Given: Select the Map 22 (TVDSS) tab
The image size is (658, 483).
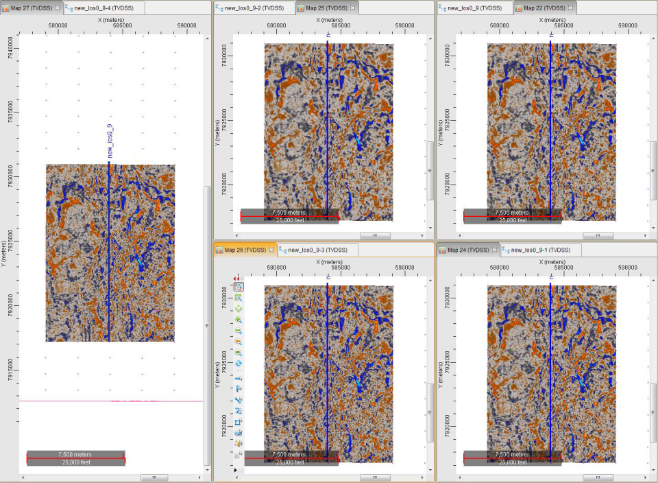Looking at the screenshot, I should click(x=544, y=8).
